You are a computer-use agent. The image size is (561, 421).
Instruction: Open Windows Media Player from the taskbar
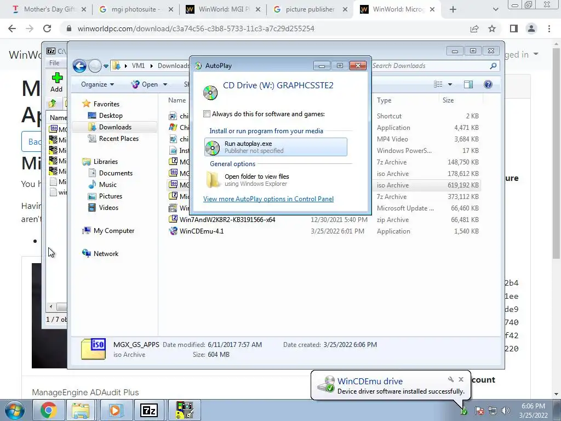115,410
